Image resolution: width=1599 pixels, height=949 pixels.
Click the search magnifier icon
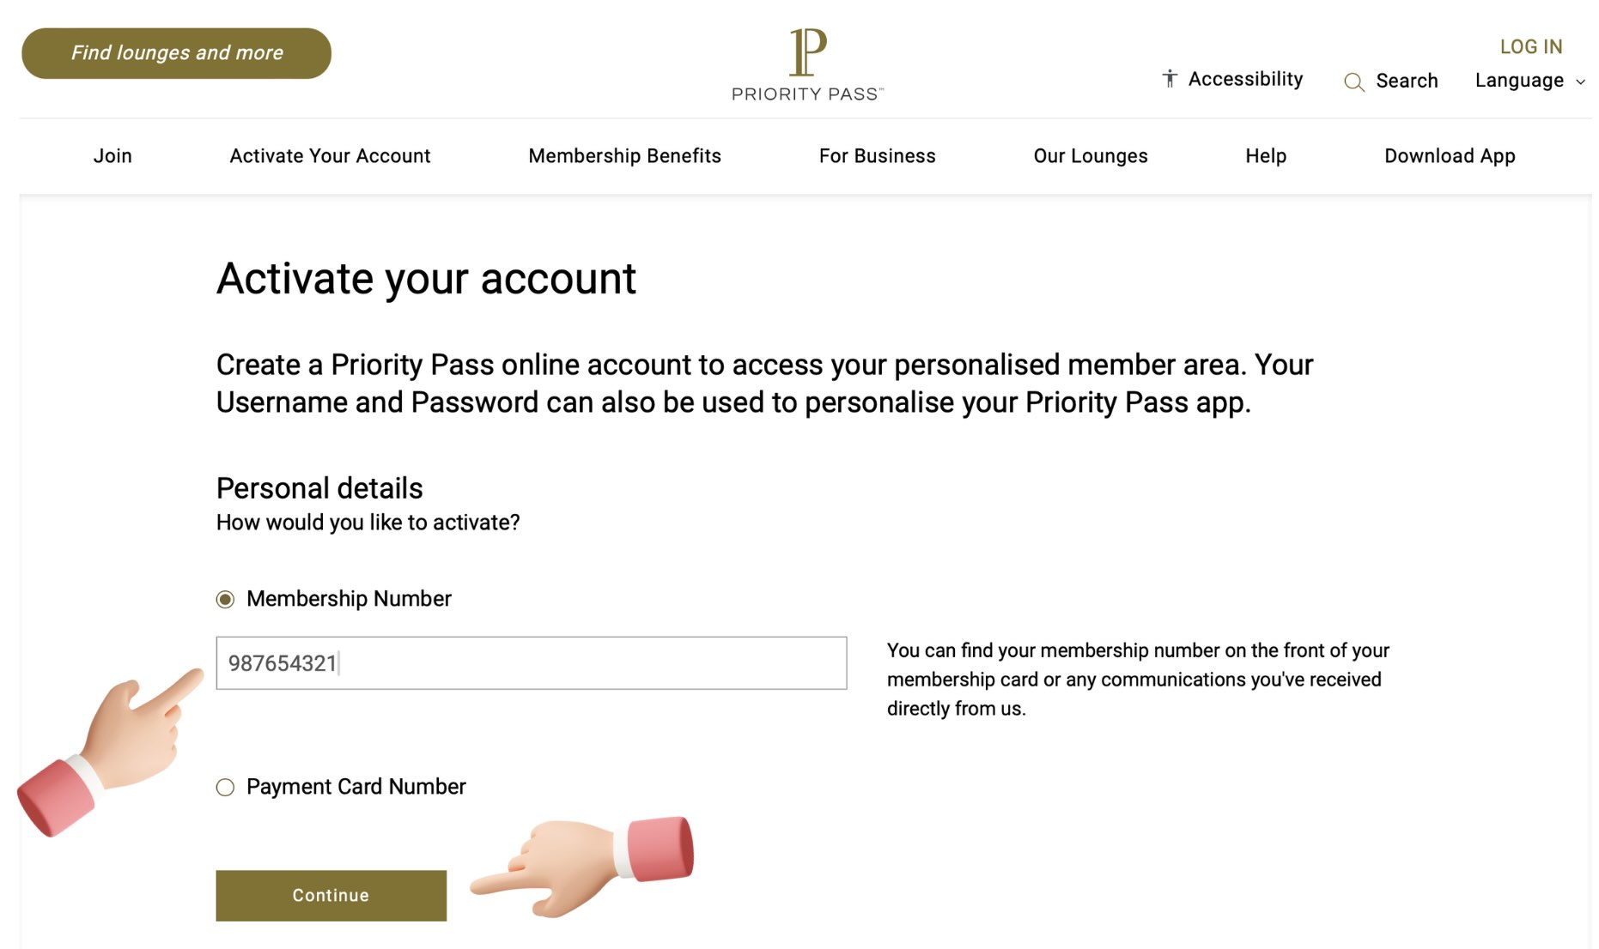[x=1354, y=82]
